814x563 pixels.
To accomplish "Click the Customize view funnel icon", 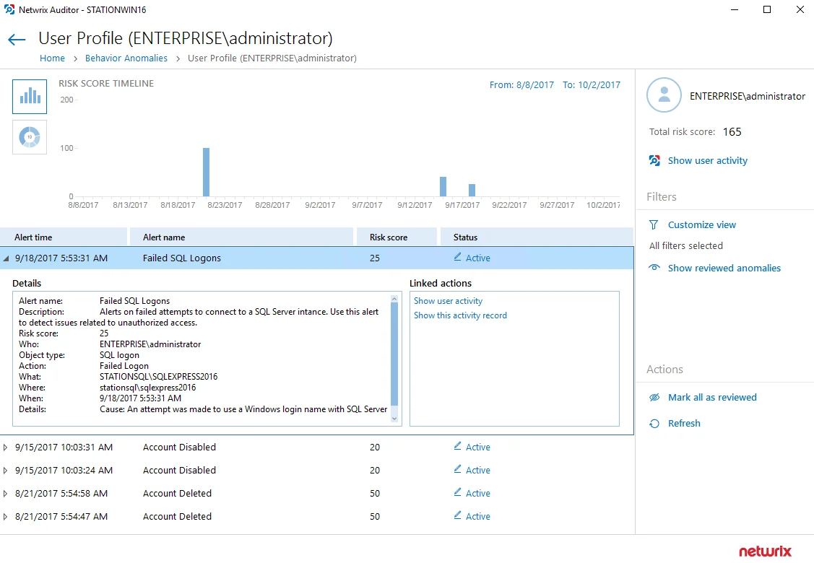I will (x=654, y=224).
